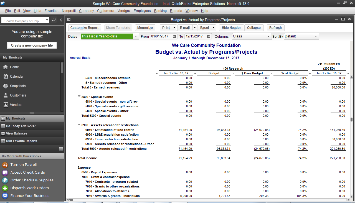The height and width of the screenshot is (203, 355).
Task: Open the From date calendar picker
Action: coord(174,36)
